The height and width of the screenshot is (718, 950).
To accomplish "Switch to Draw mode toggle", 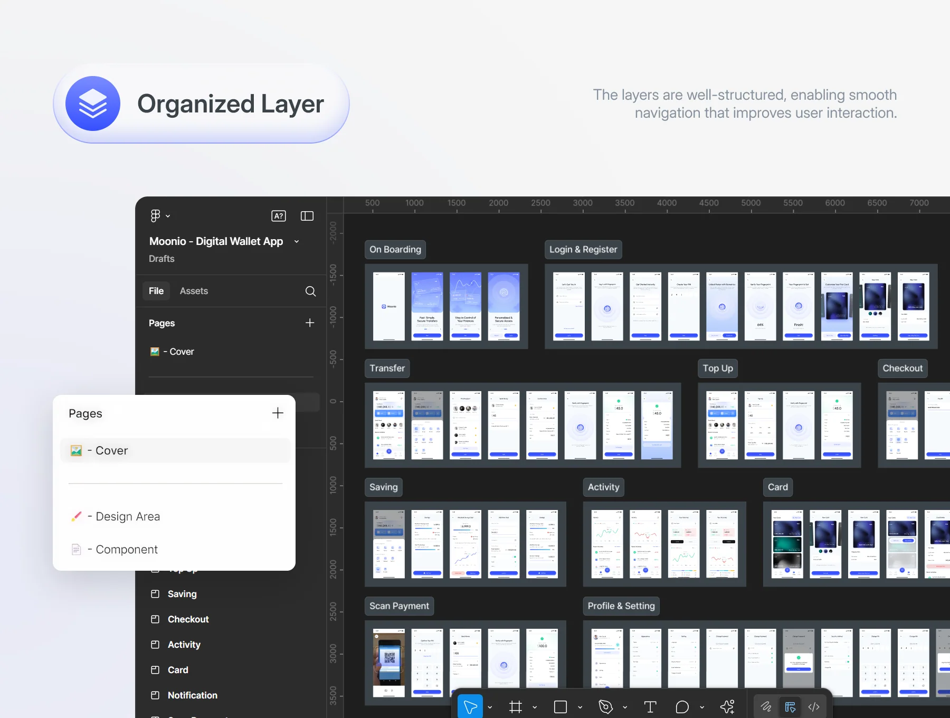I will pos(766,707).
